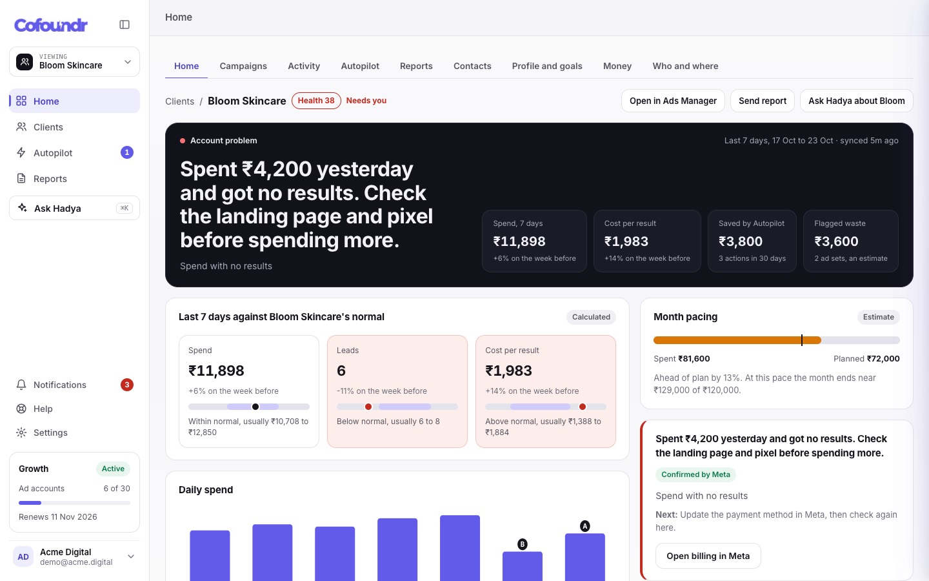Collapse the sidebar panel icon
The width and height of the screenshot is (929, 581).
[x=125, y=25]
